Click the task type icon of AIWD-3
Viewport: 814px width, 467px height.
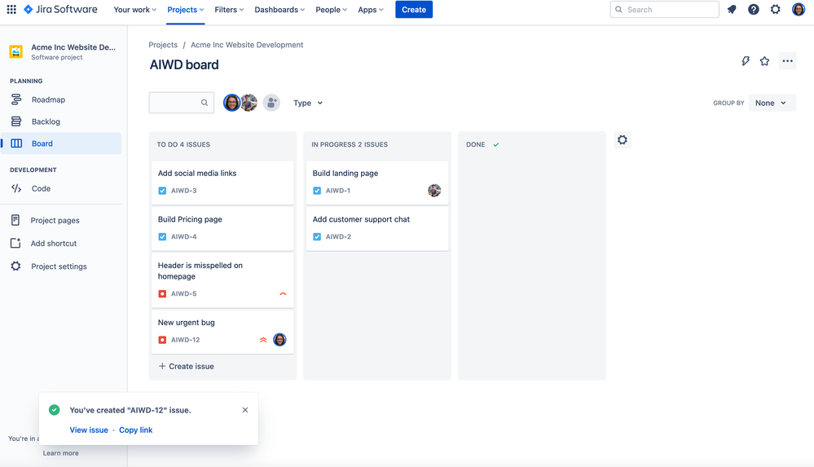point(162,191)
